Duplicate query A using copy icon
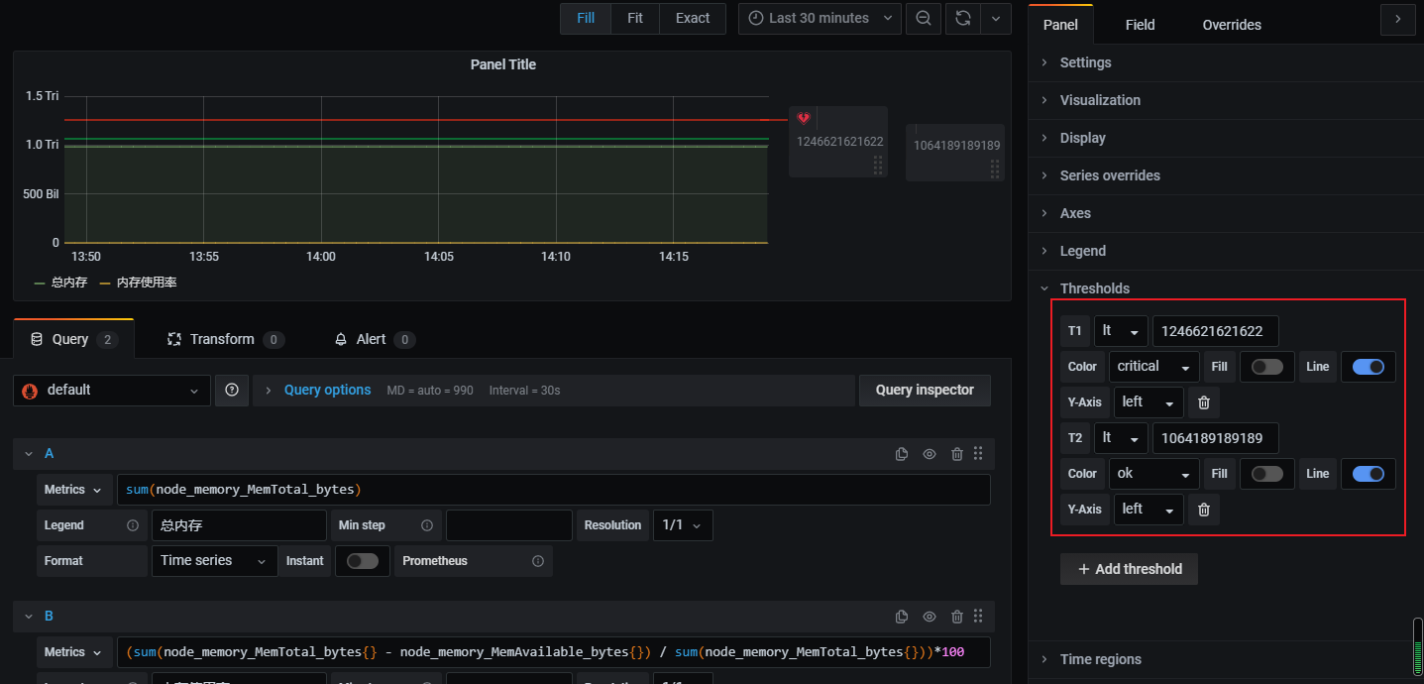 coord(901,454)
